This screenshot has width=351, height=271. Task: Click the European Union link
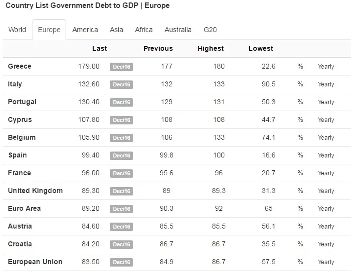pyautogui.click(x=35, y=262)
